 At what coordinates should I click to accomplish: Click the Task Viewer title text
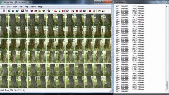(120, 2)
